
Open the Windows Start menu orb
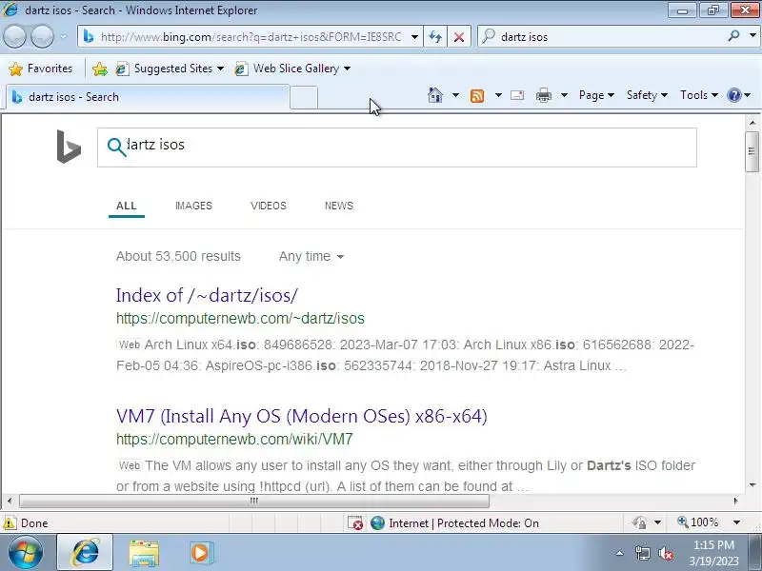[26, 553]
